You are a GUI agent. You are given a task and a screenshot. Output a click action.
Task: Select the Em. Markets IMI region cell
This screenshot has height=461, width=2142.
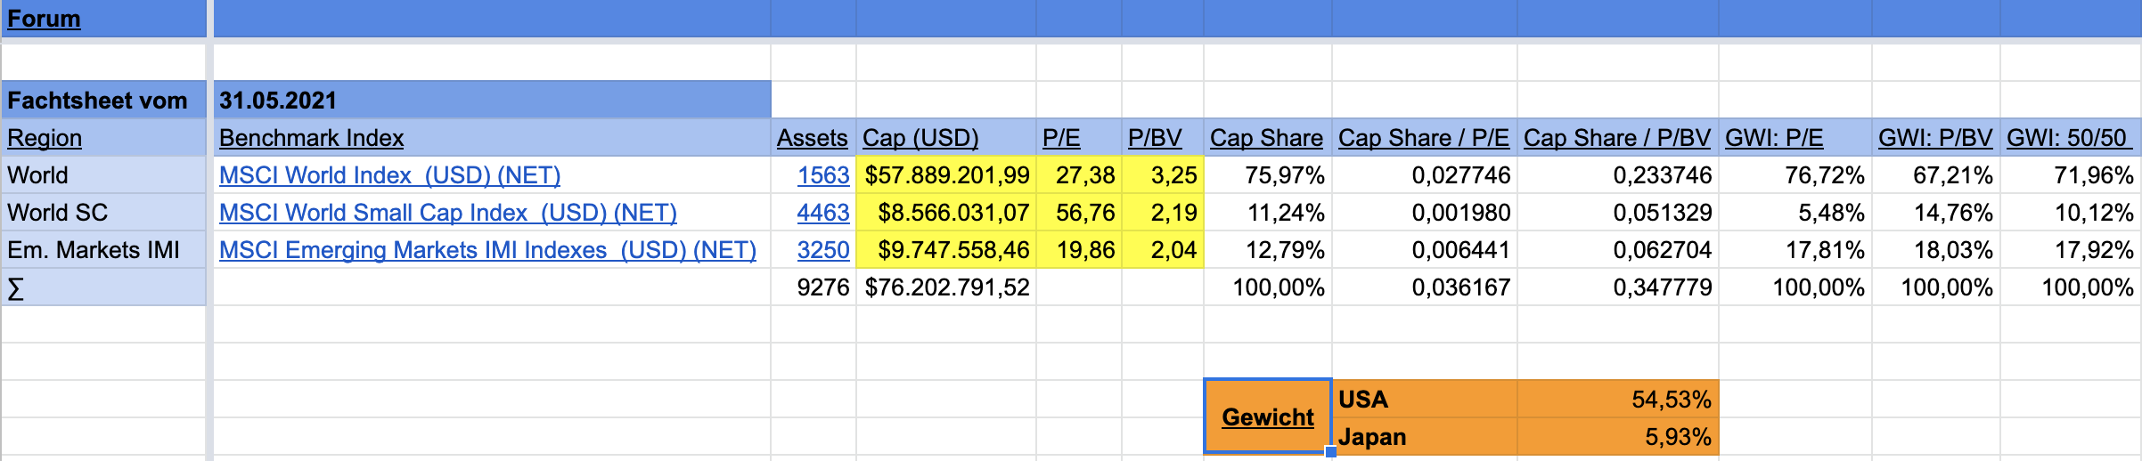(x=103, y=250)
